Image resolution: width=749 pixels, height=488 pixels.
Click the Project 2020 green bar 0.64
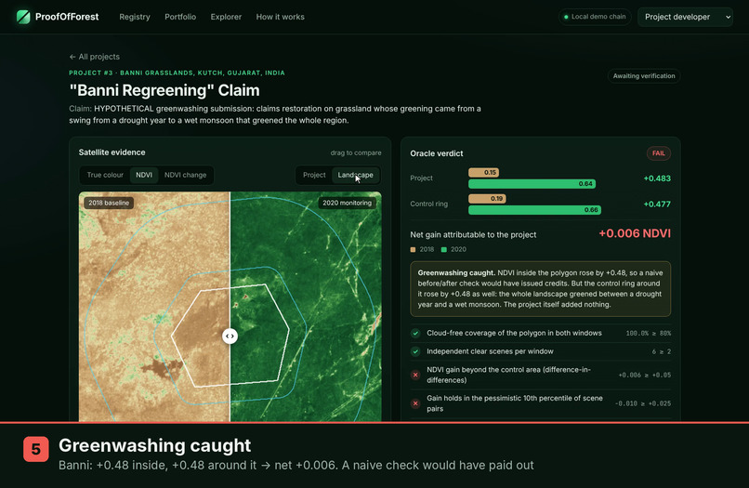tap(532, 184)
